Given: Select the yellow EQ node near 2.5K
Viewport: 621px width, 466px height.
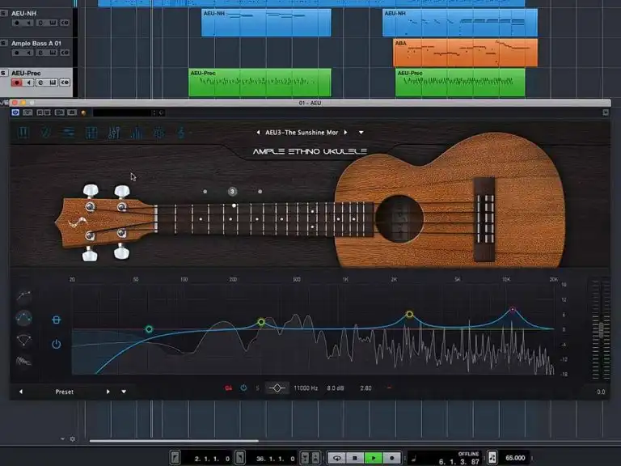Looking at the screenshot, I should (409, 314).
